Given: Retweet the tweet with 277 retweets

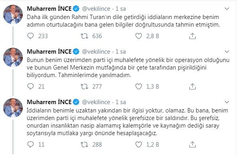Looking at the screenshot, I should point(84,87).
